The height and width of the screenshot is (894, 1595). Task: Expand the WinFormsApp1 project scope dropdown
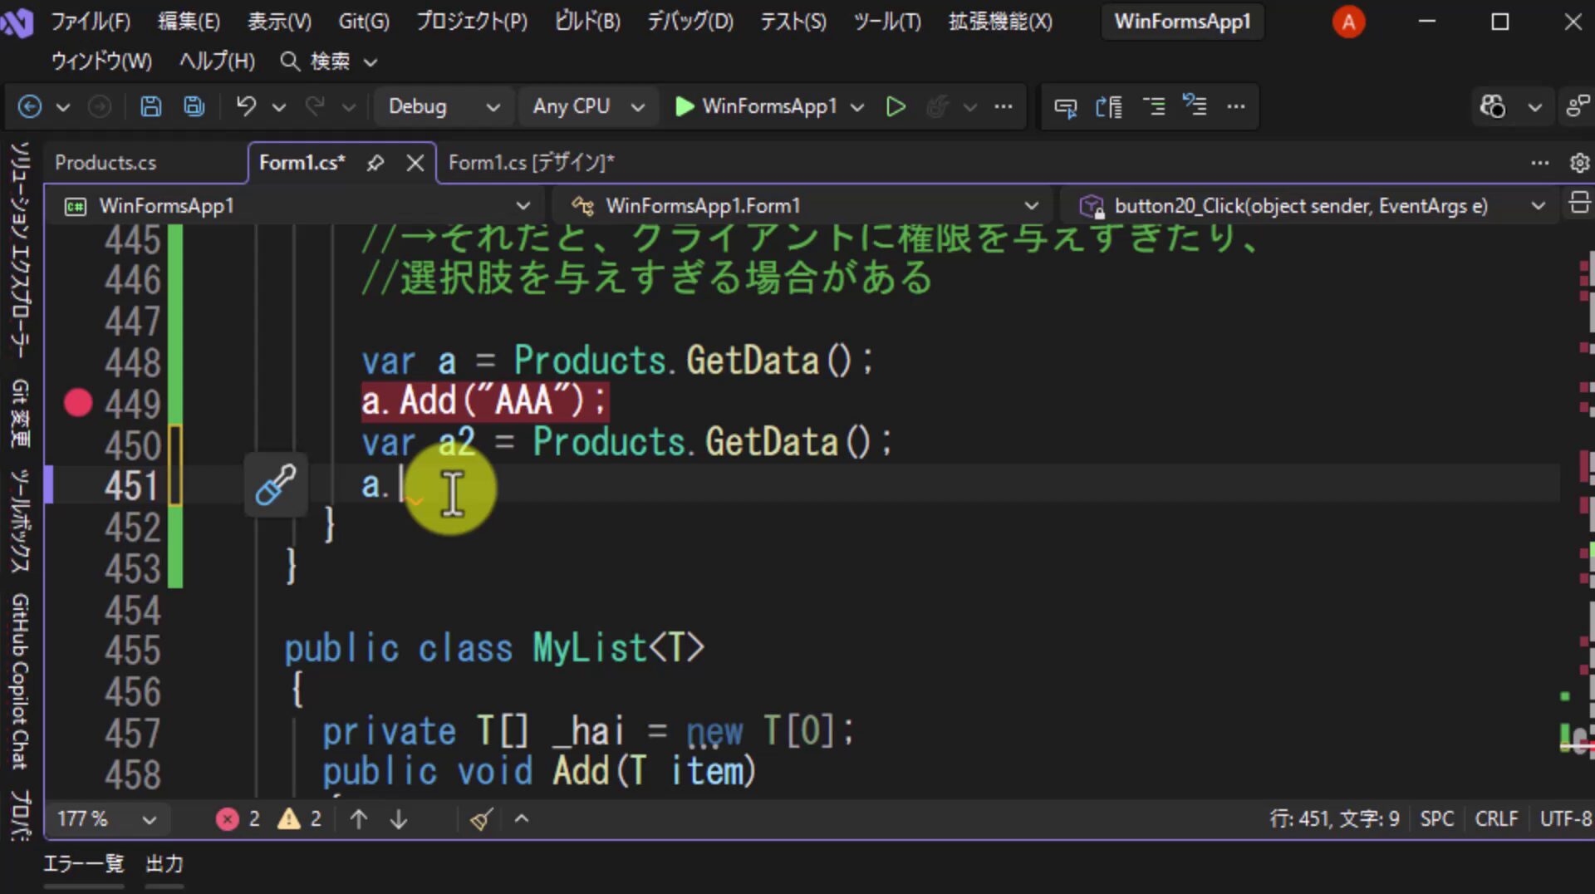(296, 205)
